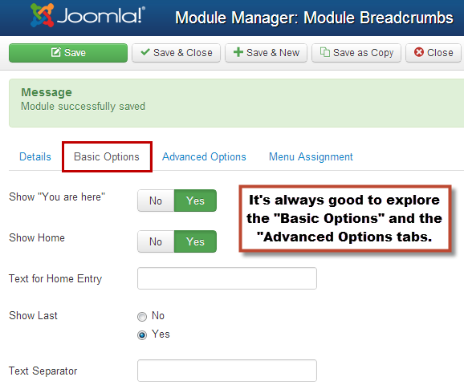Set Show Home to No
Viewport: 464px width, 389px height.
(x=156, y=241)
